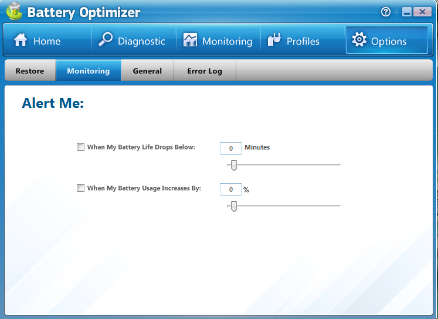Select the Options section label
438x319 pixels.
point(389,42)
